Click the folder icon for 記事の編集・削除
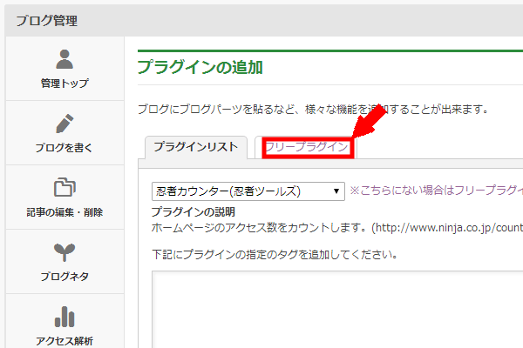Screen dimensions: 523x348 [65, 187]
